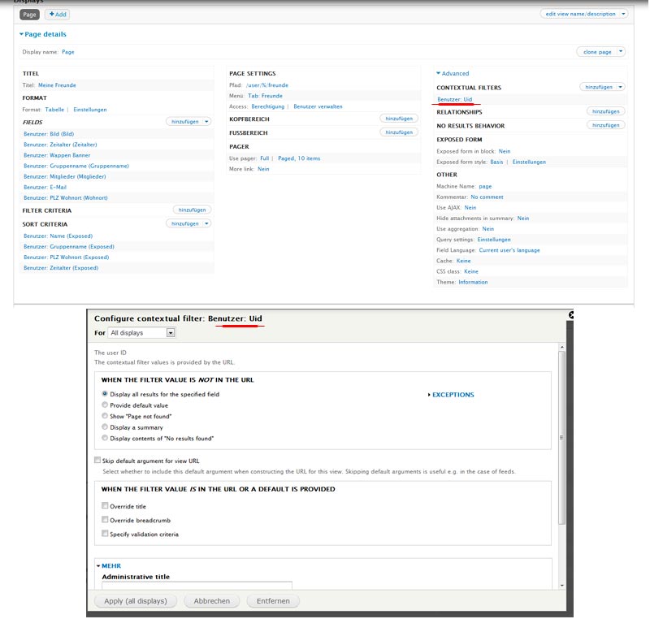The width and height of the screenshot is (650, 619).
Task: Select Provide default value option
Action: 105,405
